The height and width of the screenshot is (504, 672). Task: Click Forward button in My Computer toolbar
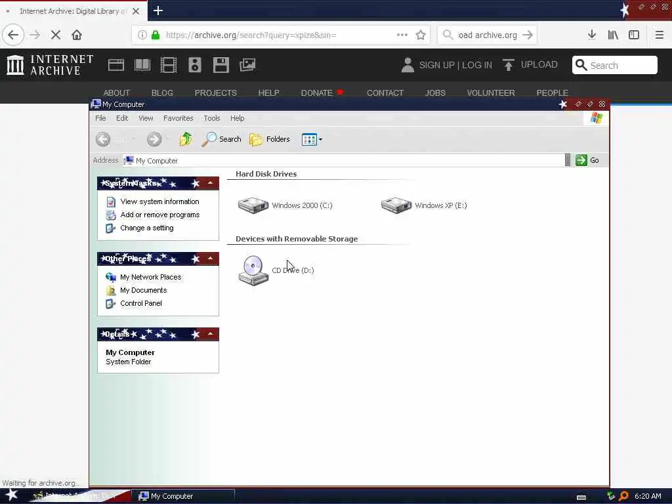tap(154, 139)
